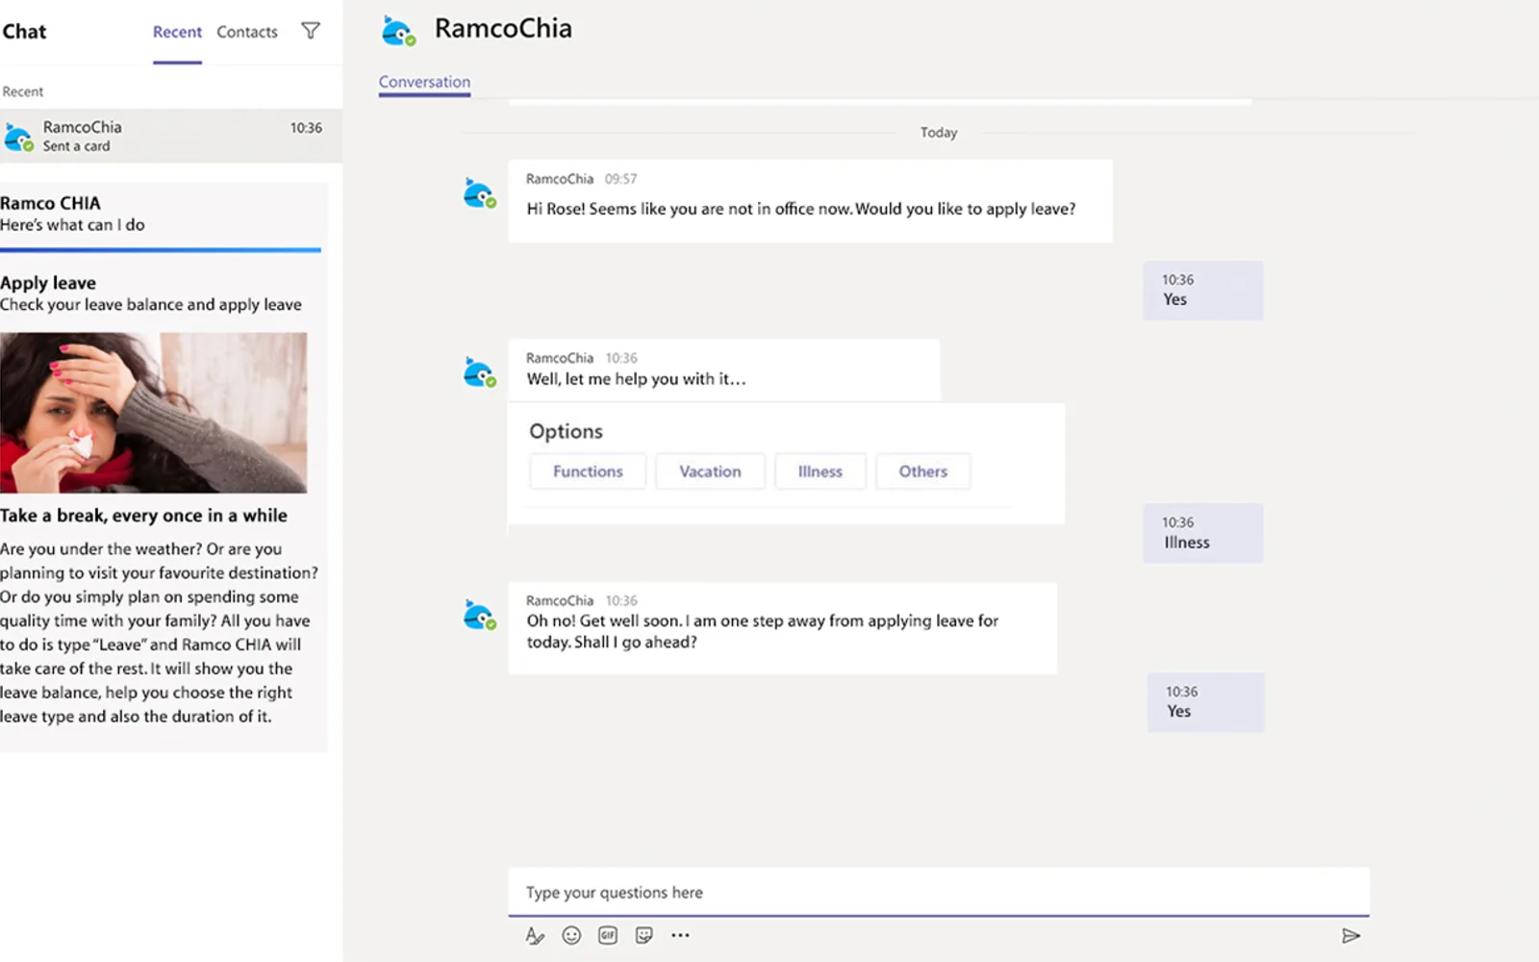Screen dimensions: 1539x962
Task: Click the RamcoChia title in the chat header
Action: 503,29
